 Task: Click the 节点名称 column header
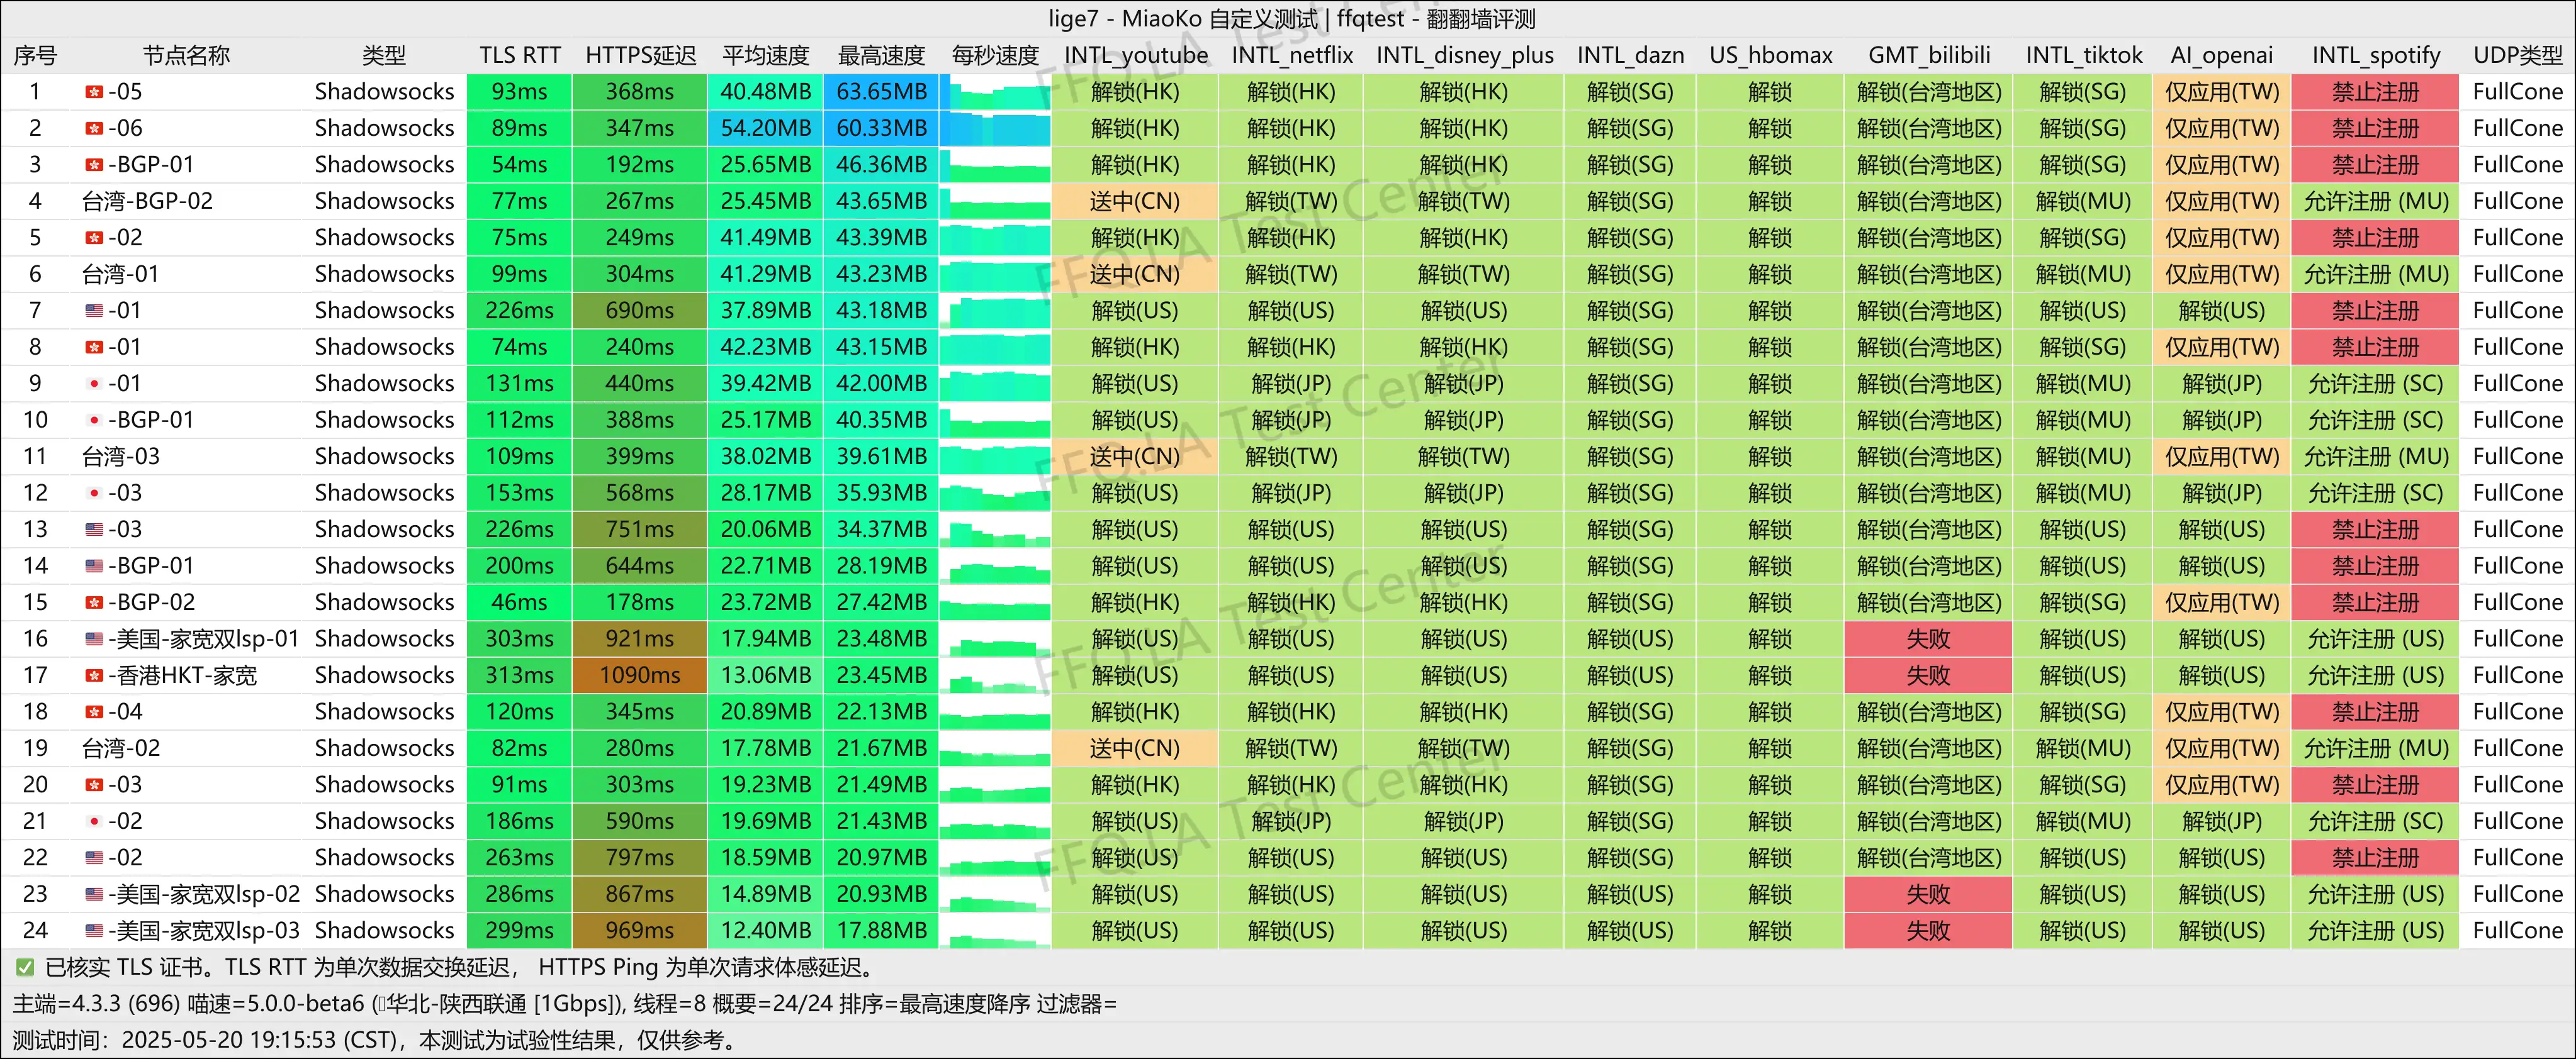point(186,55)
